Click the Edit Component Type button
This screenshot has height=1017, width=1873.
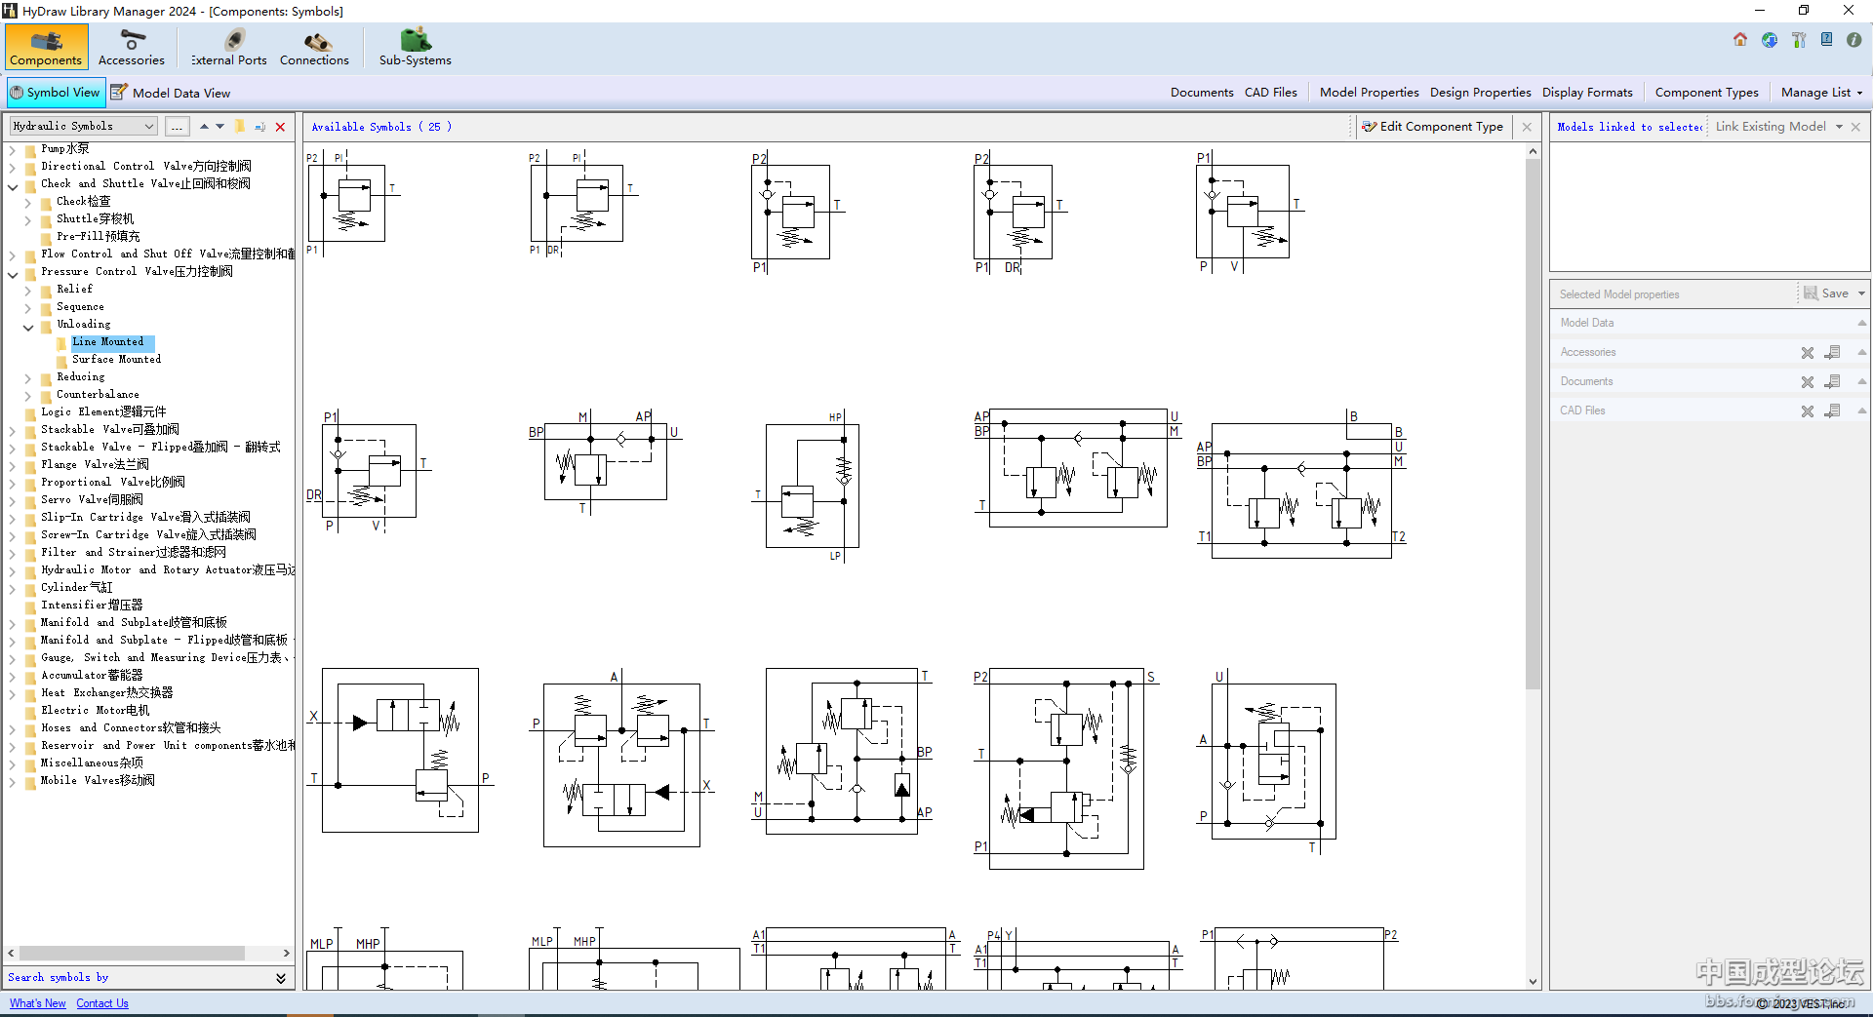(1433, 127)
